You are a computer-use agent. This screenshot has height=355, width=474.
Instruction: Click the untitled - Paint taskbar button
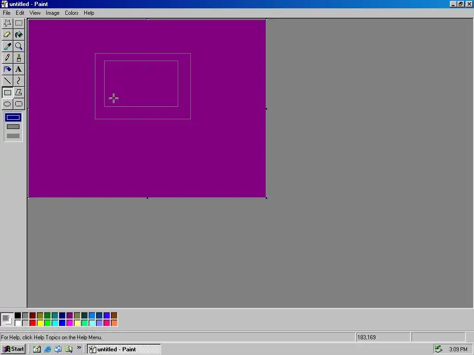point(124,349)
